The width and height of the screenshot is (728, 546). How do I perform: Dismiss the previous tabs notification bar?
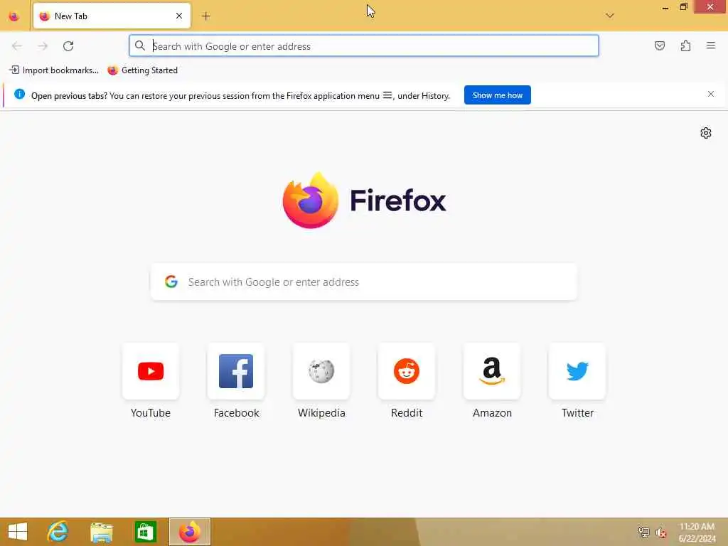pos(711,95)
